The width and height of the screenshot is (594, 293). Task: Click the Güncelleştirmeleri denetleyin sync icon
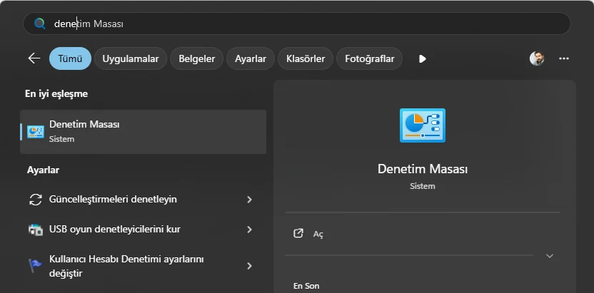tap(36, 199)
